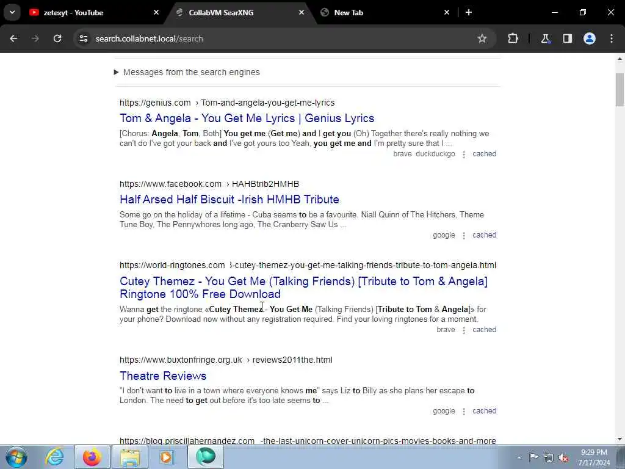625x469 pixels.
Task: Close the zetexyt - YouTube tab
Action: click(156, 12)
